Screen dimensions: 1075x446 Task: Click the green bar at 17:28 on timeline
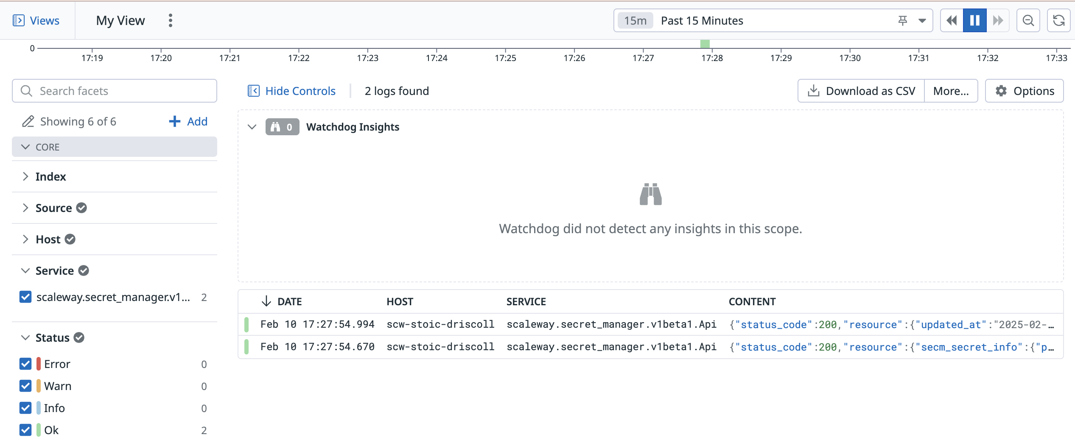pyautogui.click(x=705, y=44)
